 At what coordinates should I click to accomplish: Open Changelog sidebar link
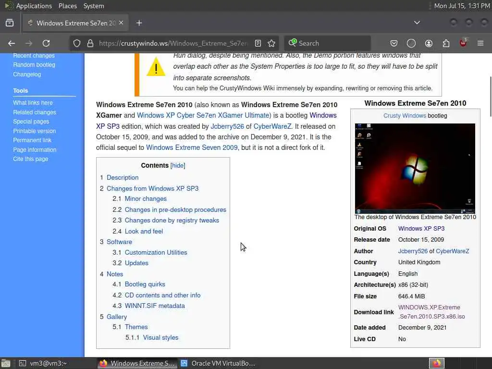click(x=27, y=74)
